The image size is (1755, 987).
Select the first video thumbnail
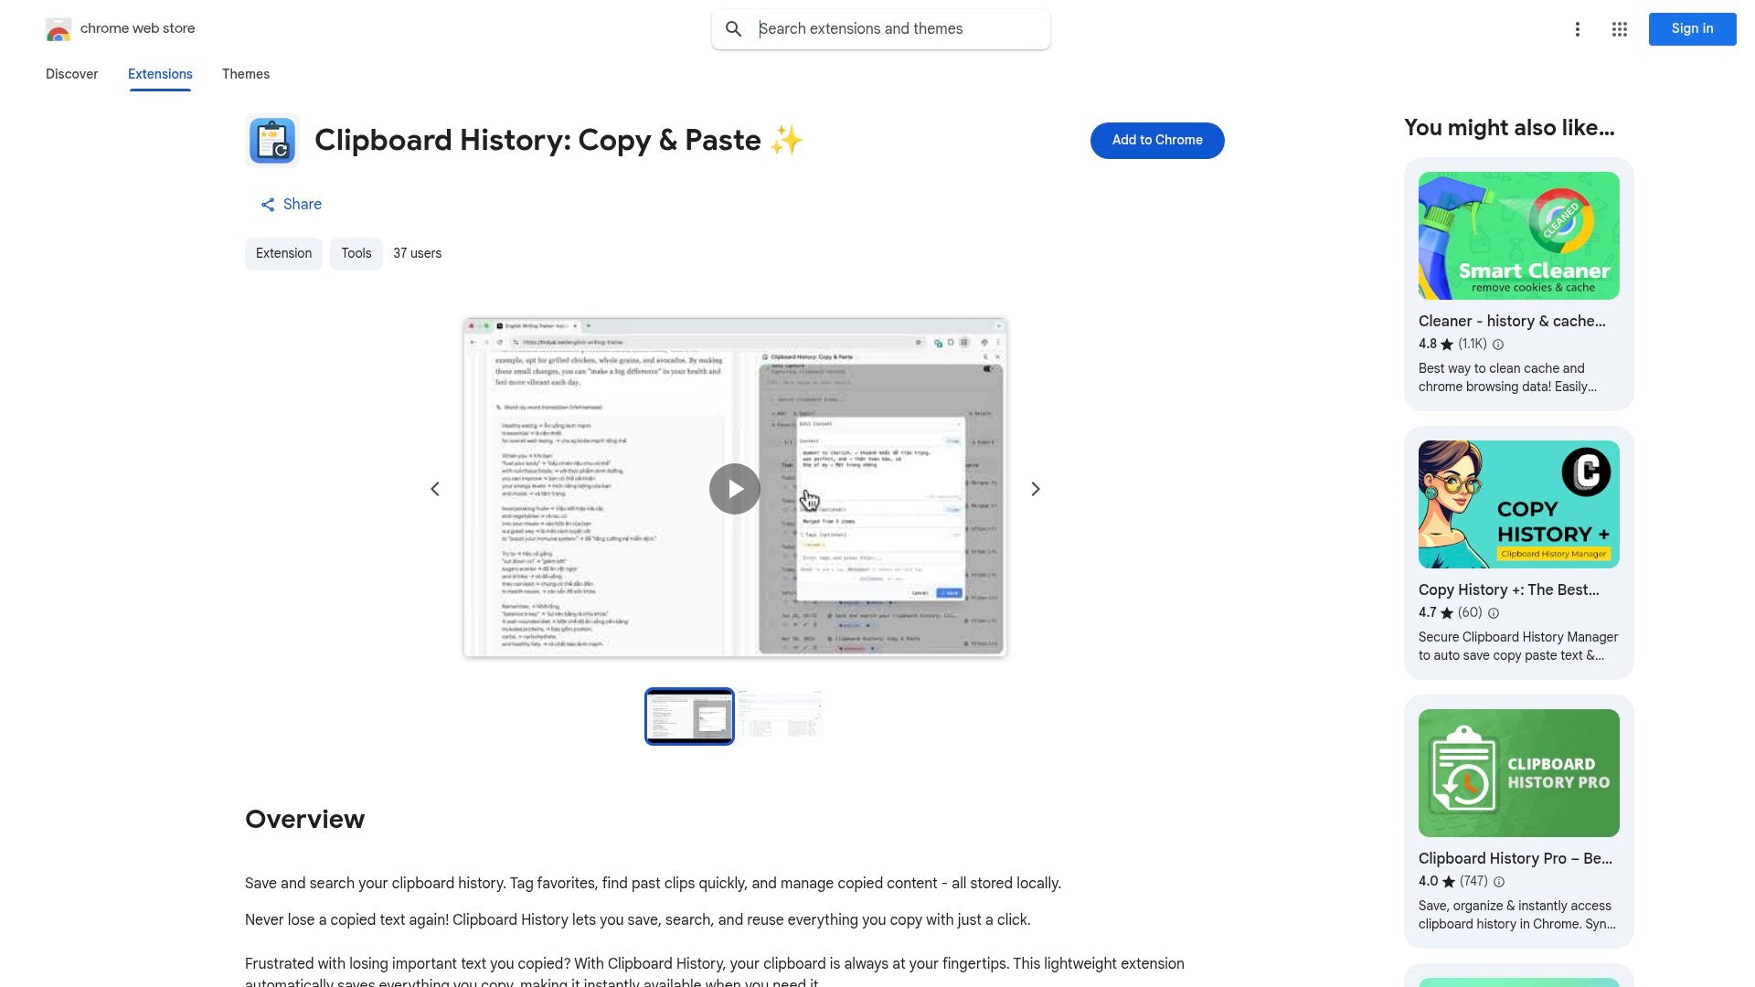tap(689, 716)
